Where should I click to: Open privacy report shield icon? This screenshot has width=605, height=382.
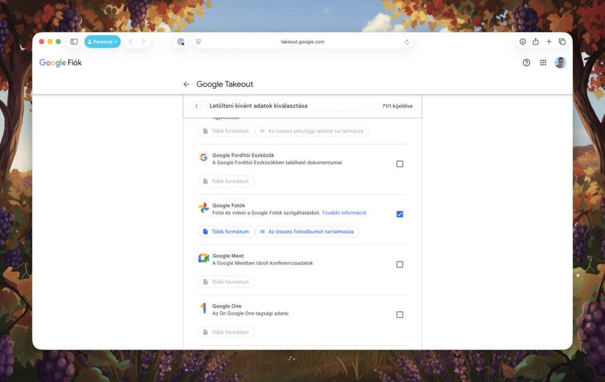click(181, 42)
